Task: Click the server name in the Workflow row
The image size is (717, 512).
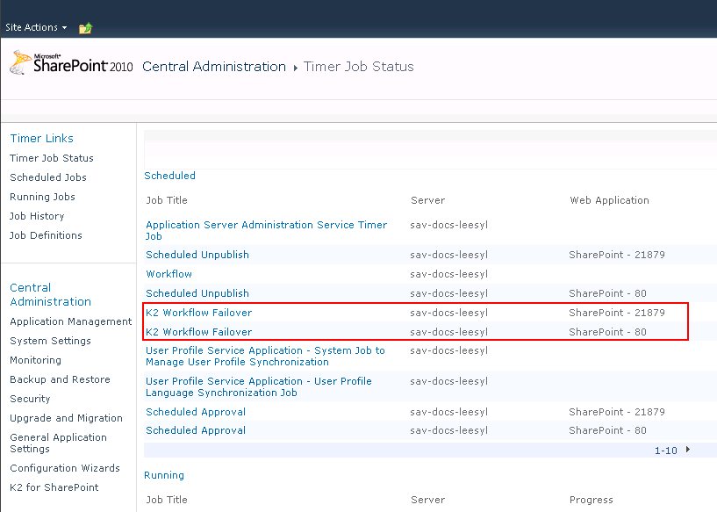Action: tap(448, 274)
